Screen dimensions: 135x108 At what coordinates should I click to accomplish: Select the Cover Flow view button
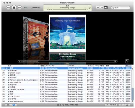click(x=105, y=8)
